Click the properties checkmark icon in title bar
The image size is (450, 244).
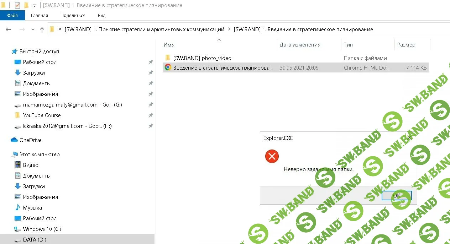17,5
